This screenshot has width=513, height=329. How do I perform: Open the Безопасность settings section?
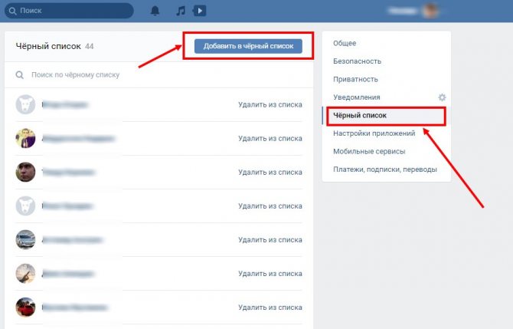pyautogui.click(x=357, y=61)
